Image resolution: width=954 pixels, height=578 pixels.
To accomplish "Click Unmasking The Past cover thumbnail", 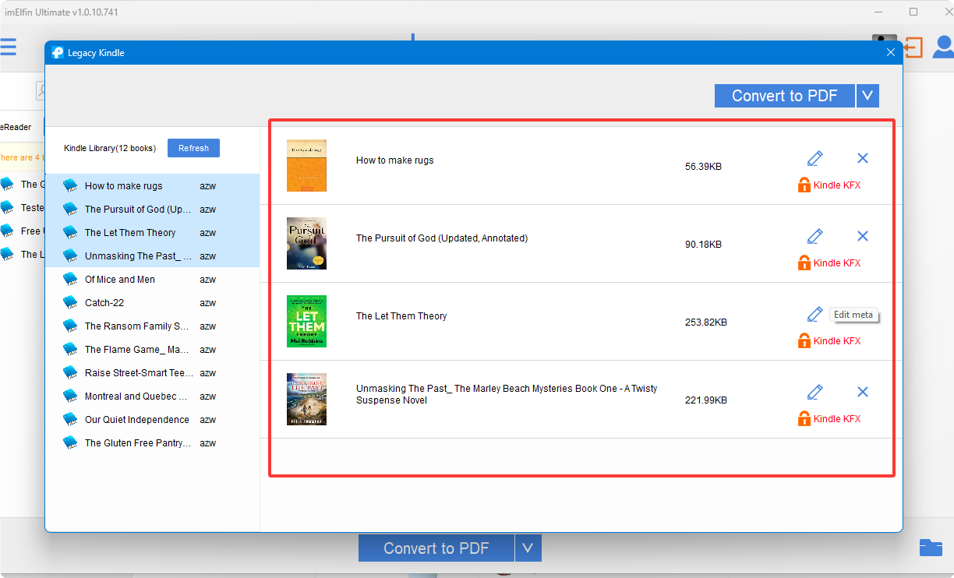I will (x=306, y=399).
